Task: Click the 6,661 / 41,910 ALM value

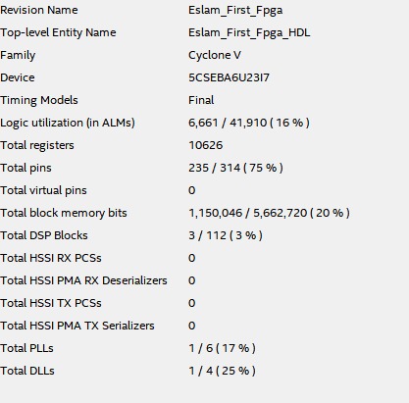Action: [x=249, y=123]
